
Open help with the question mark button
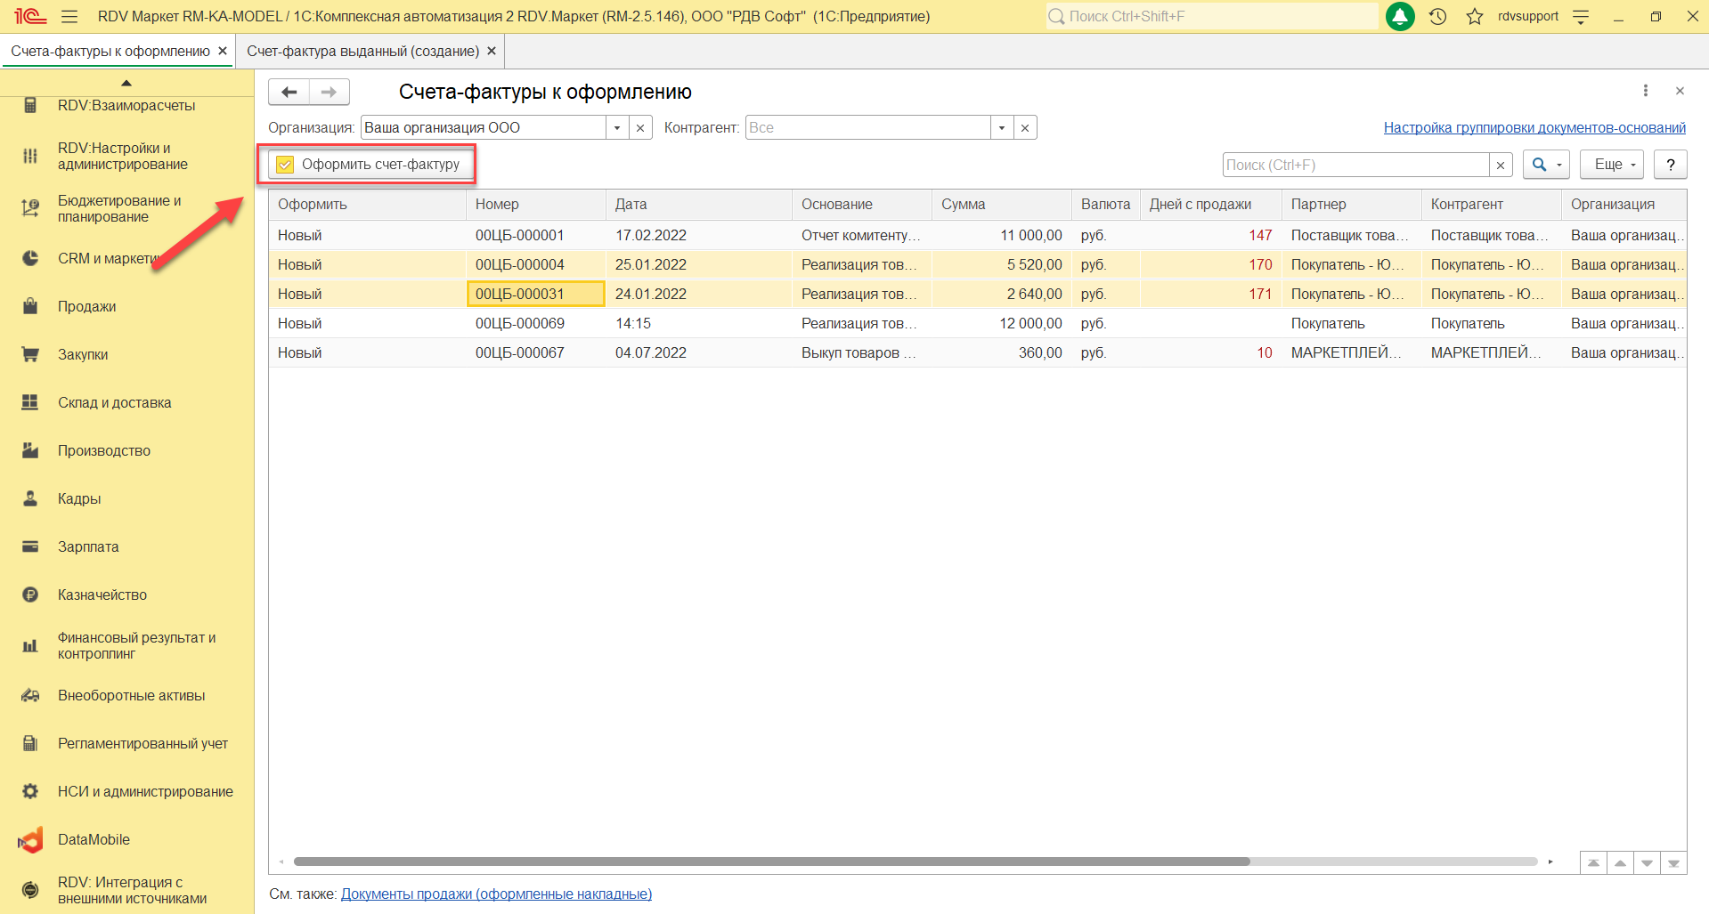[1671, 165]
